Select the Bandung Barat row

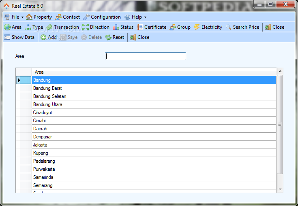coord(154,88)
